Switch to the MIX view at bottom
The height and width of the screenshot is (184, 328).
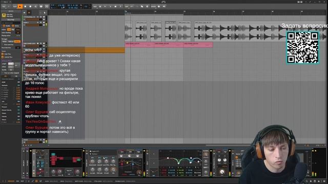(18, 181)
